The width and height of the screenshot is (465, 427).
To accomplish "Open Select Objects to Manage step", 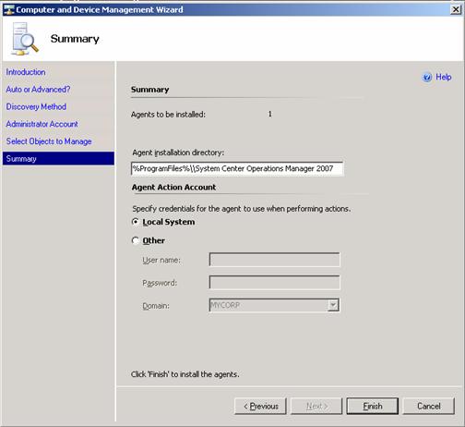I will (x=49, y=141).
